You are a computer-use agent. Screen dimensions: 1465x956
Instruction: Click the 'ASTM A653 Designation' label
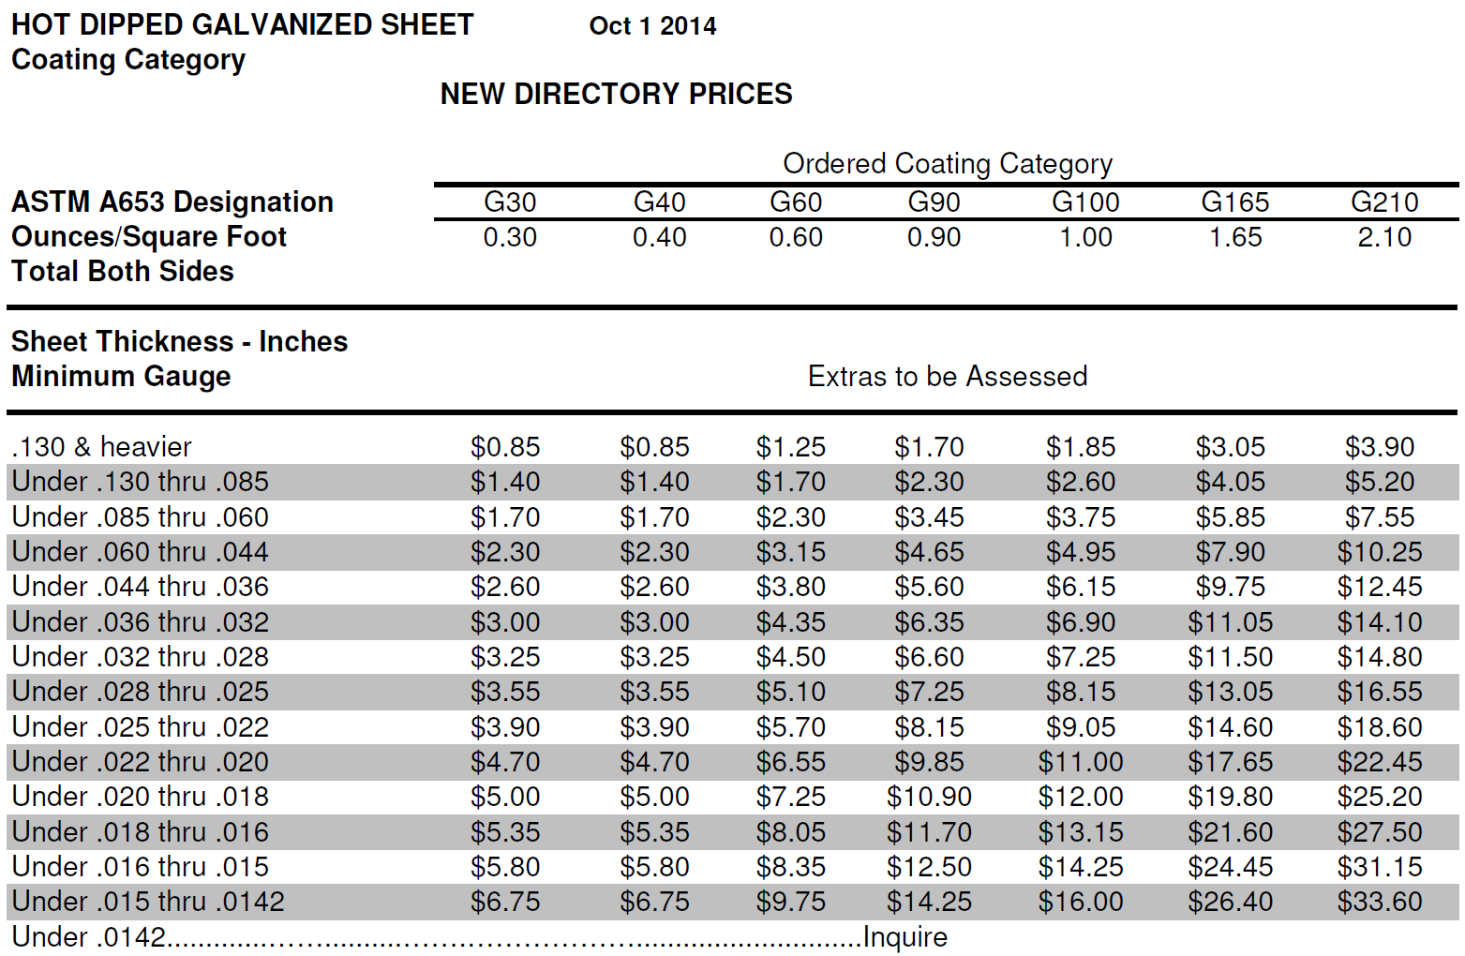tap(172, 202)
